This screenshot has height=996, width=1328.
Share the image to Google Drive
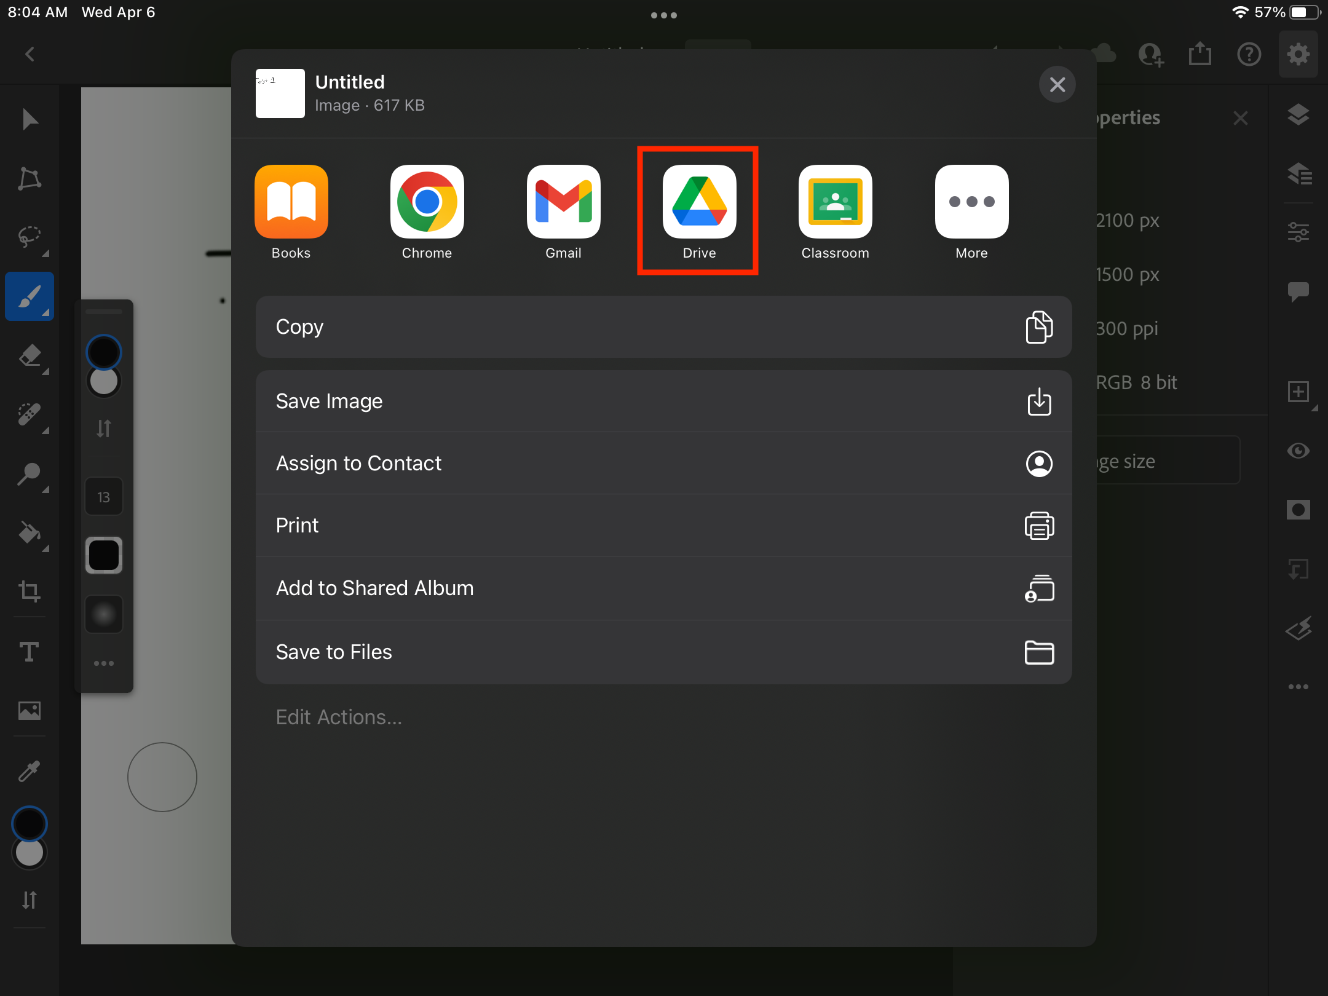point(699,203)
